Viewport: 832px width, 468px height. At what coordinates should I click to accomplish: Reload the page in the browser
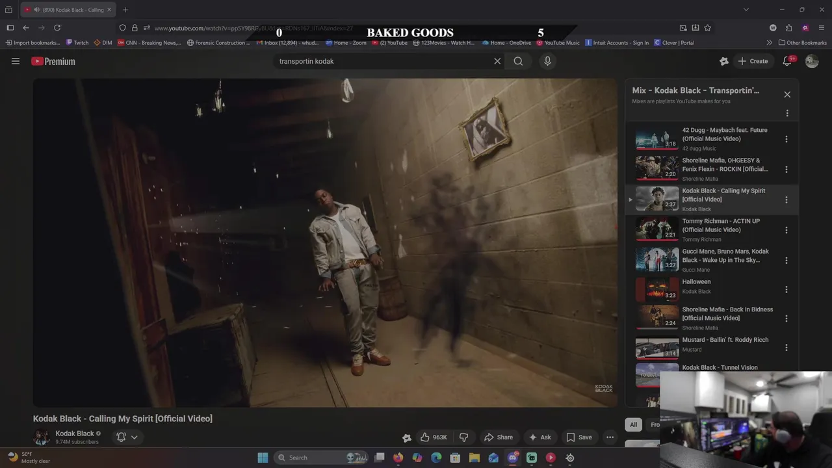click(x=57, y=28)
